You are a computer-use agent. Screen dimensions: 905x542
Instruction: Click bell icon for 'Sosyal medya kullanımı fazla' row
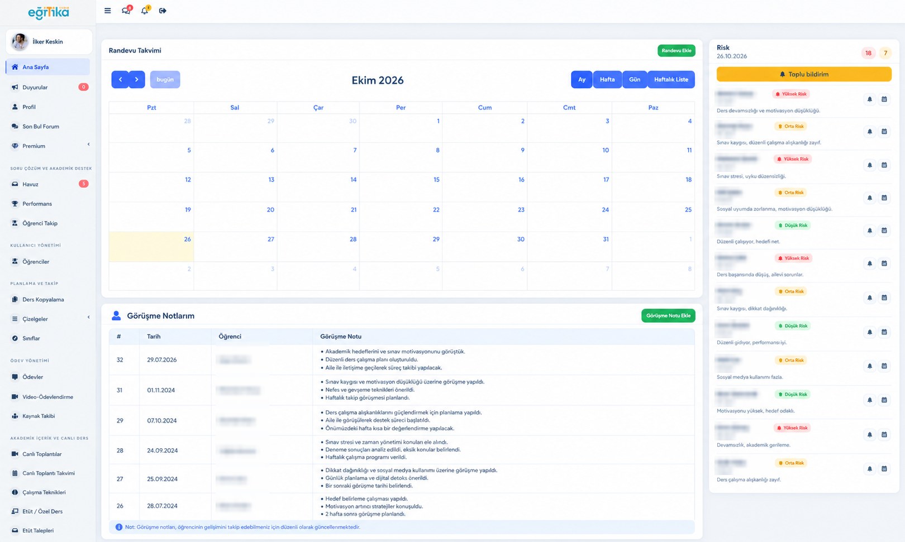click(870, 366)
